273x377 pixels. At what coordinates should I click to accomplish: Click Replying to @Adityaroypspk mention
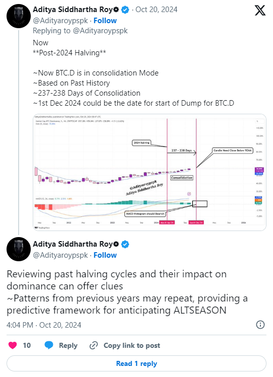100,31
